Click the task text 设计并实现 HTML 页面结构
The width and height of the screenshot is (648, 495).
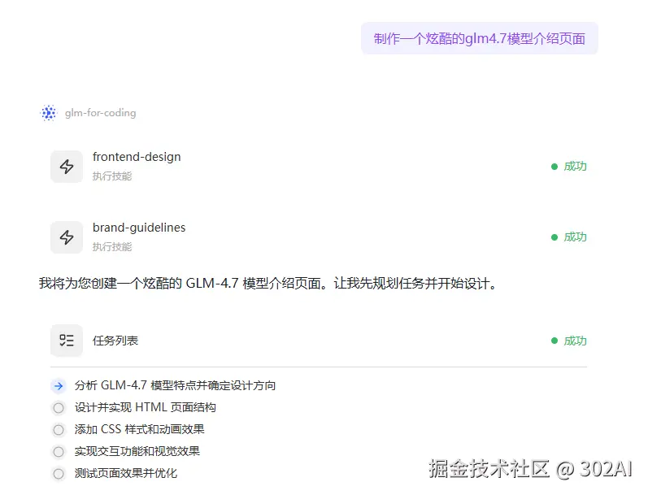[x=146, y=407]
